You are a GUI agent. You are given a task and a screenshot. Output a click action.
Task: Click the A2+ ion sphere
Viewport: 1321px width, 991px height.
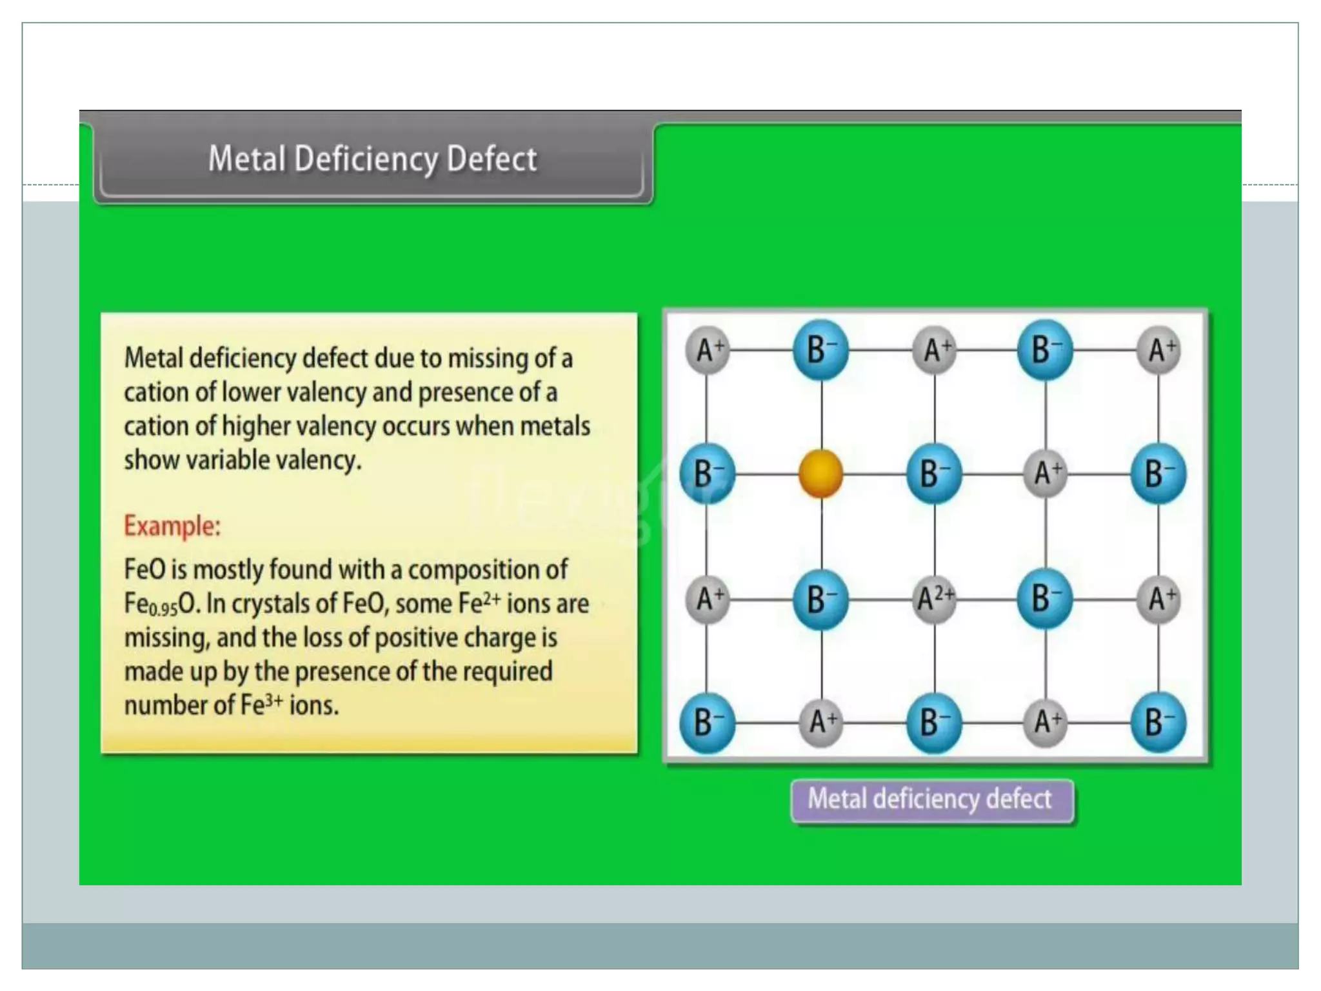pos(934,599)
